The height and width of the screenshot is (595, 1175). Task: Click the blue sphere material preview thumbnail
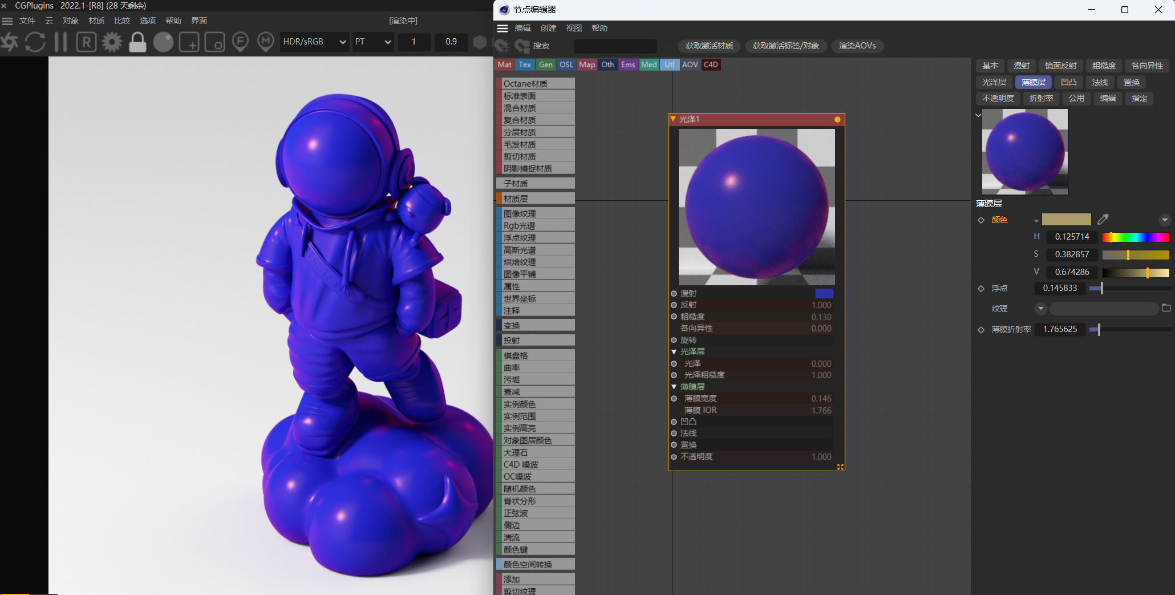coord(1024,152)
